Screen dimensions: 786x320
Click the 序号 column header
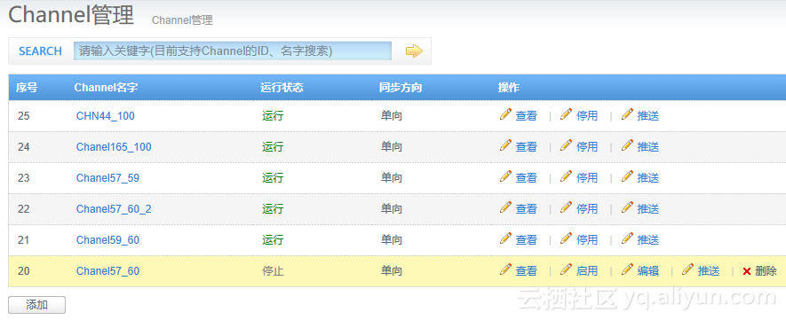click(27, 88)
